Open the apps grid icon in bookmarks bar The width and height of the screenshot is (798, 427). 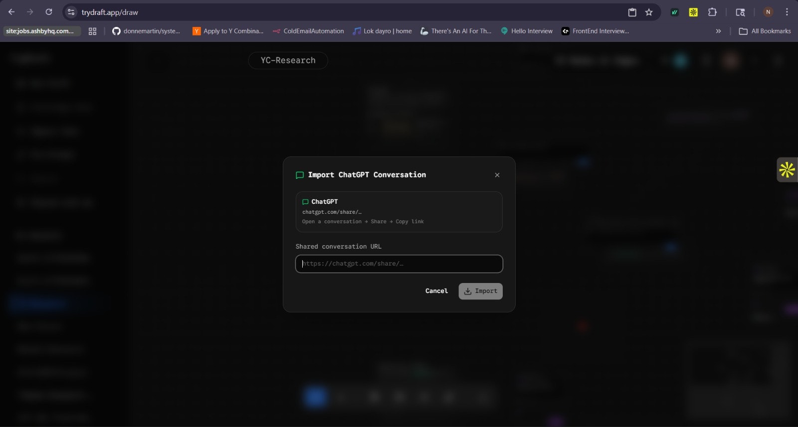(92, 31)
